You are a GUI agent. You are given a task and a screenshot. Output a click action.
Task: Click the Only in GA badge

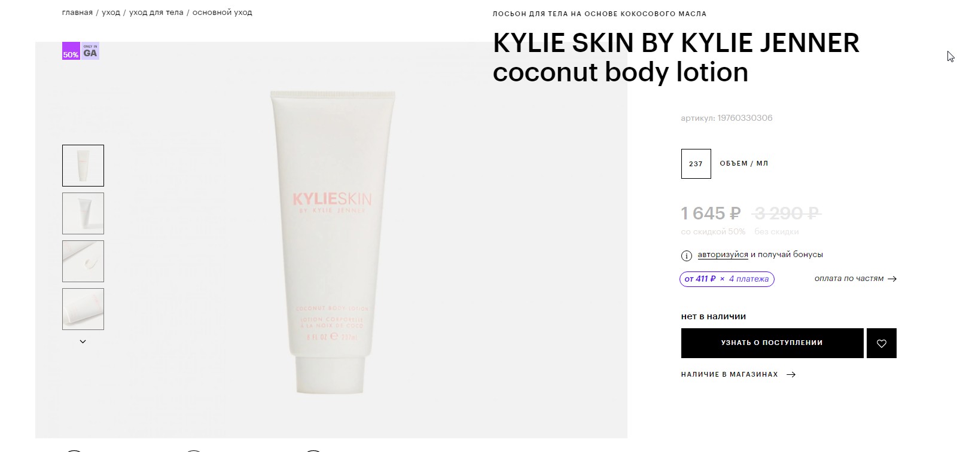[90, 51]
